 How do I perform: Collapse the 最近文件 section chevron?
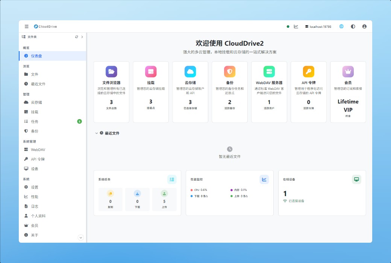(x=97, y=133)
